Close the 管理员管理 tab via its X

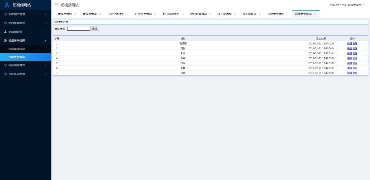coord(100,14)
